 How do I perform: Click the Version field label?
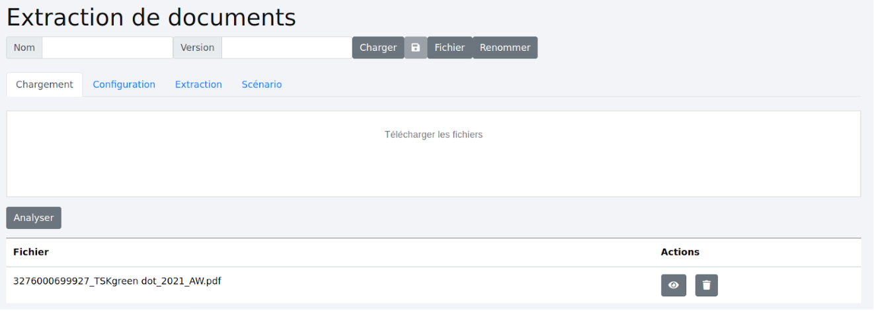click(197, 48)
